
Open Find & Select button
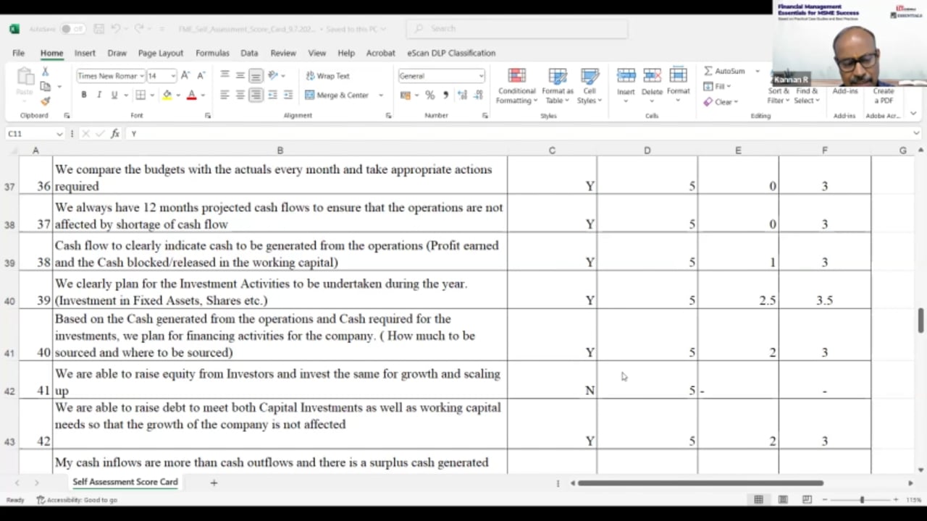[807, 96]
